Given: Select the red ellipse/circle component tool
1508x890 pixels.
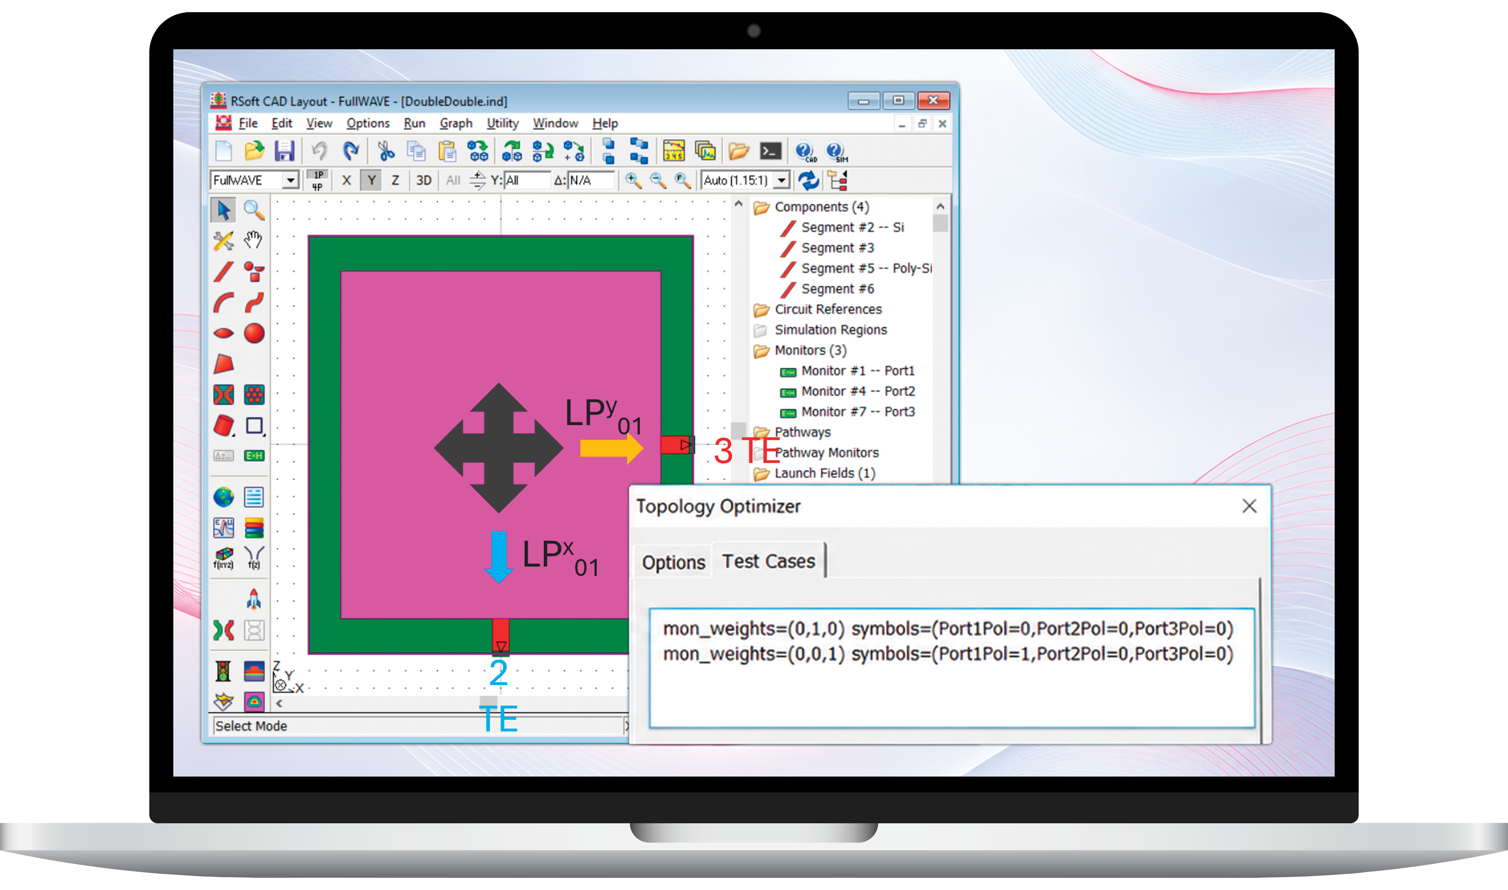Looking at the screenshot, I should (x=254, y=334).
